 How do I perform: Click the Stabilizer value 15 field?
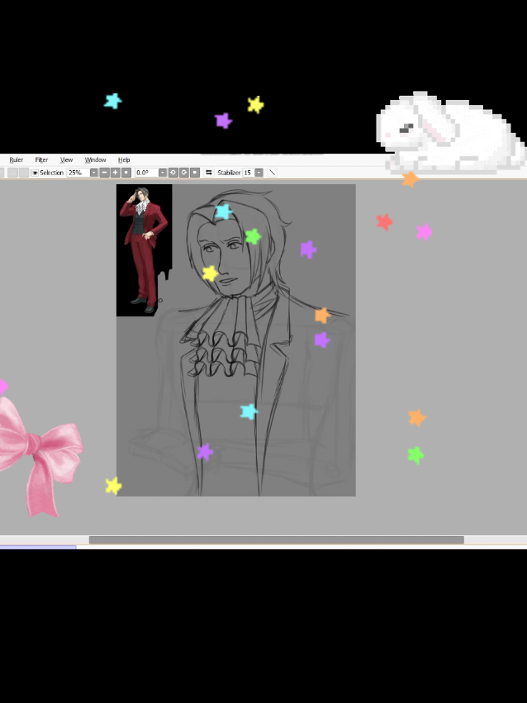[x=249, y=173]
